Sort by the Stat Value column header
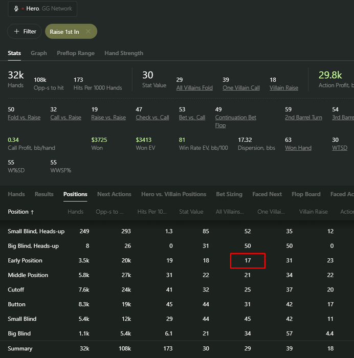This screenshot has height=358, width=354. click(191, 212)
